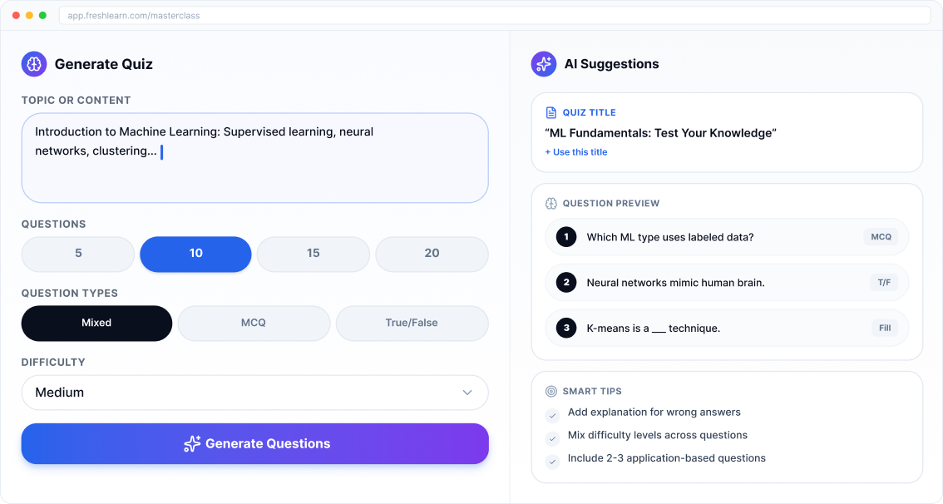Choose the True/False question type

(x=412, y=323)
